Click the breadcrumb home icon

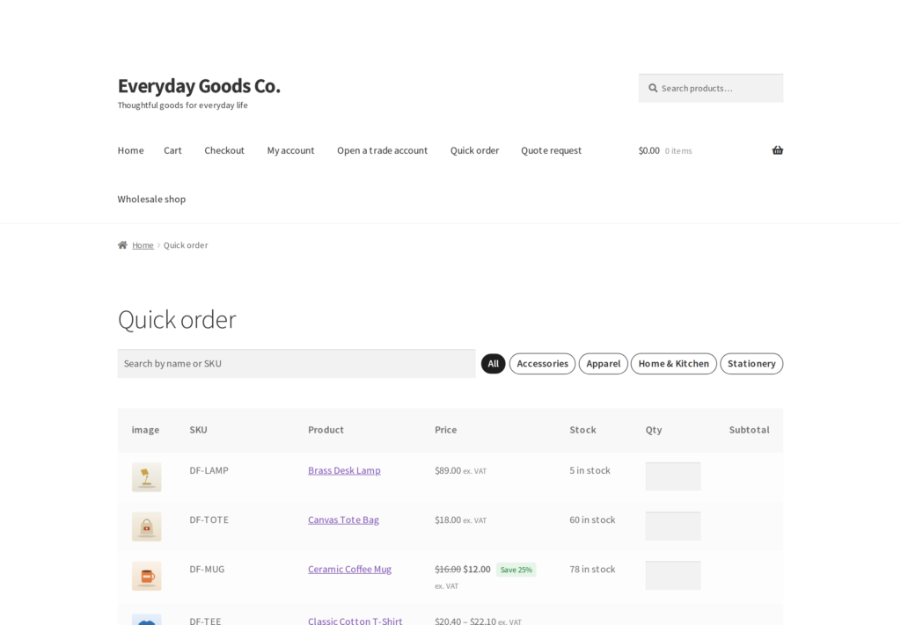point(122,245)
